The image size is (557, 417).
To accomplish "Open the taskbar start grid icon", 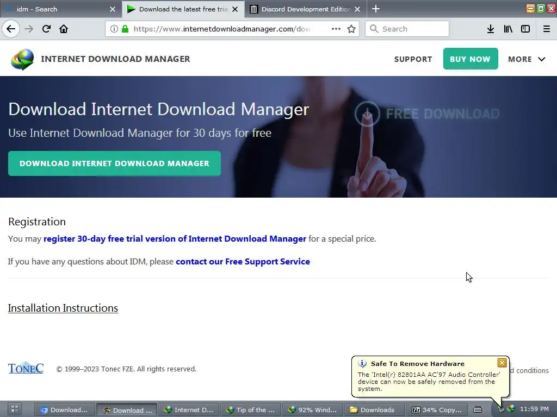I will click(x=15, y=409).
